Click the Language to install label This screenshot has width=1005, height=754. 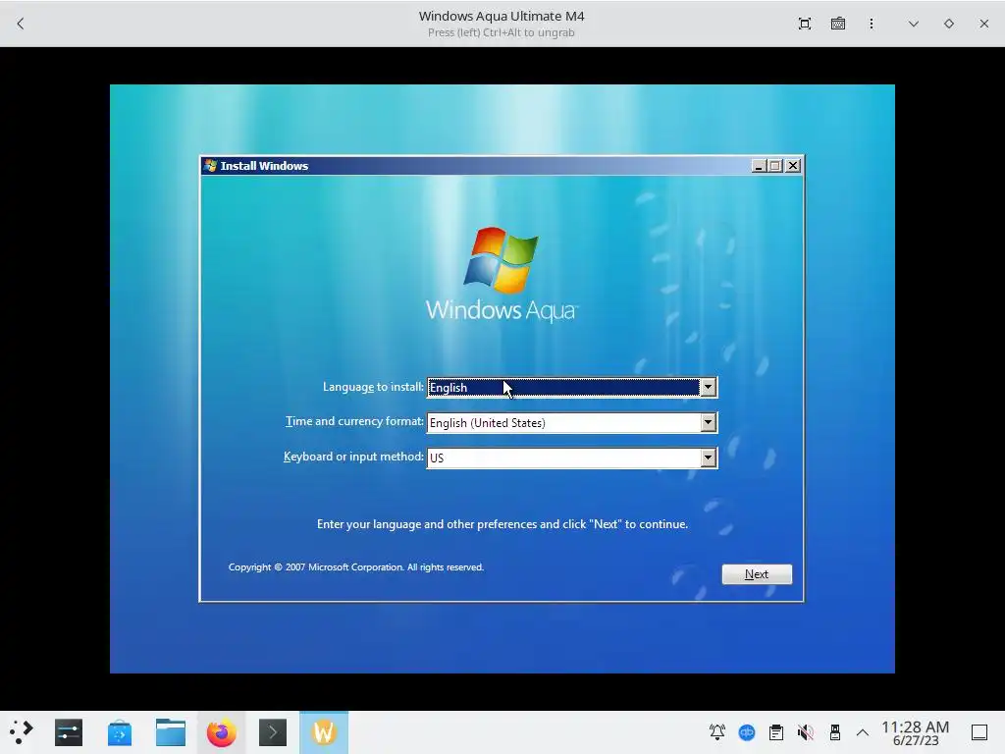tap(373, 387)
